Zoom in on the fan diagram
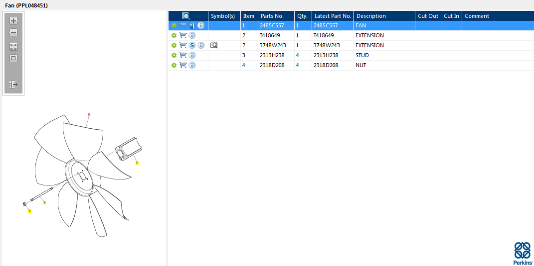534x266 pixels. [13, 21]
